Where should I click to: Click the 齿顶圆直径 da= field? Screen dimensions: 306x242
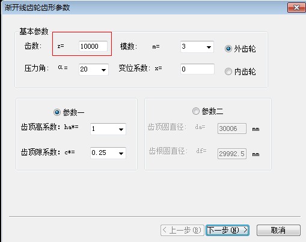click(232, 129)
